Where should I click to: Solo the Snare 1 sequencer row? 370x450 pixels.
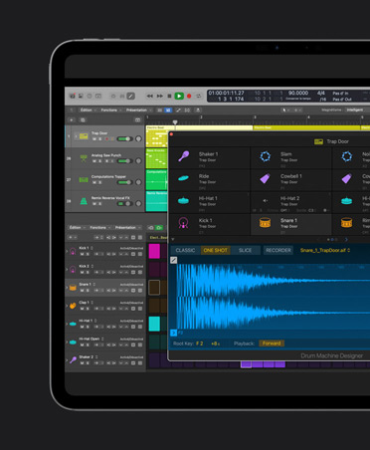(88, 291)
